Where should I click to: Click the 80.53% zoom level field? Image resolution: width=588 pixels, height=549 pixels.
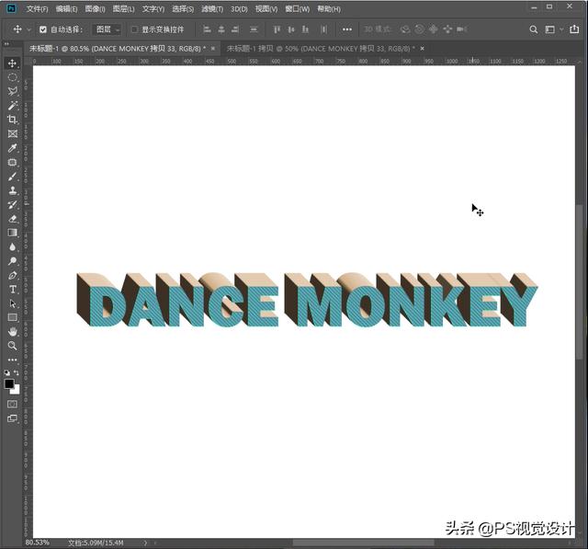coord(37,543)
